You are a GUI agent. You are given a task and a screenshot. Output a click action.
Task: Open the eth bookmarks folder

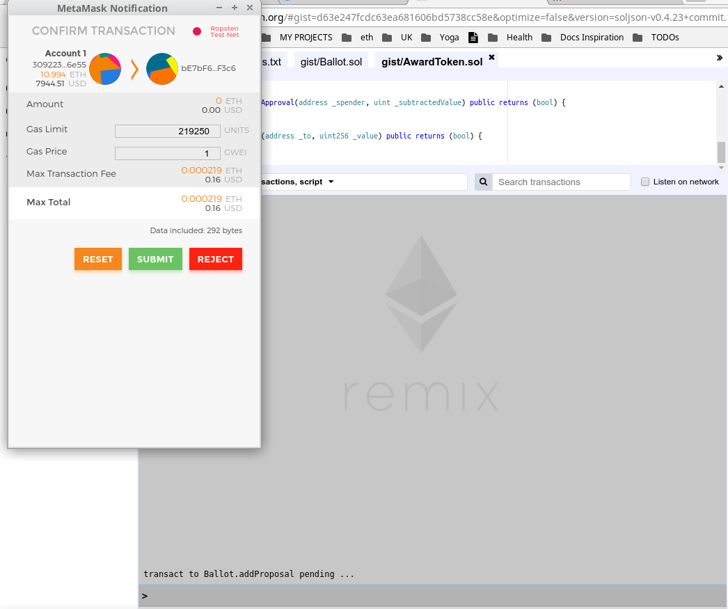tap(358, 38)
